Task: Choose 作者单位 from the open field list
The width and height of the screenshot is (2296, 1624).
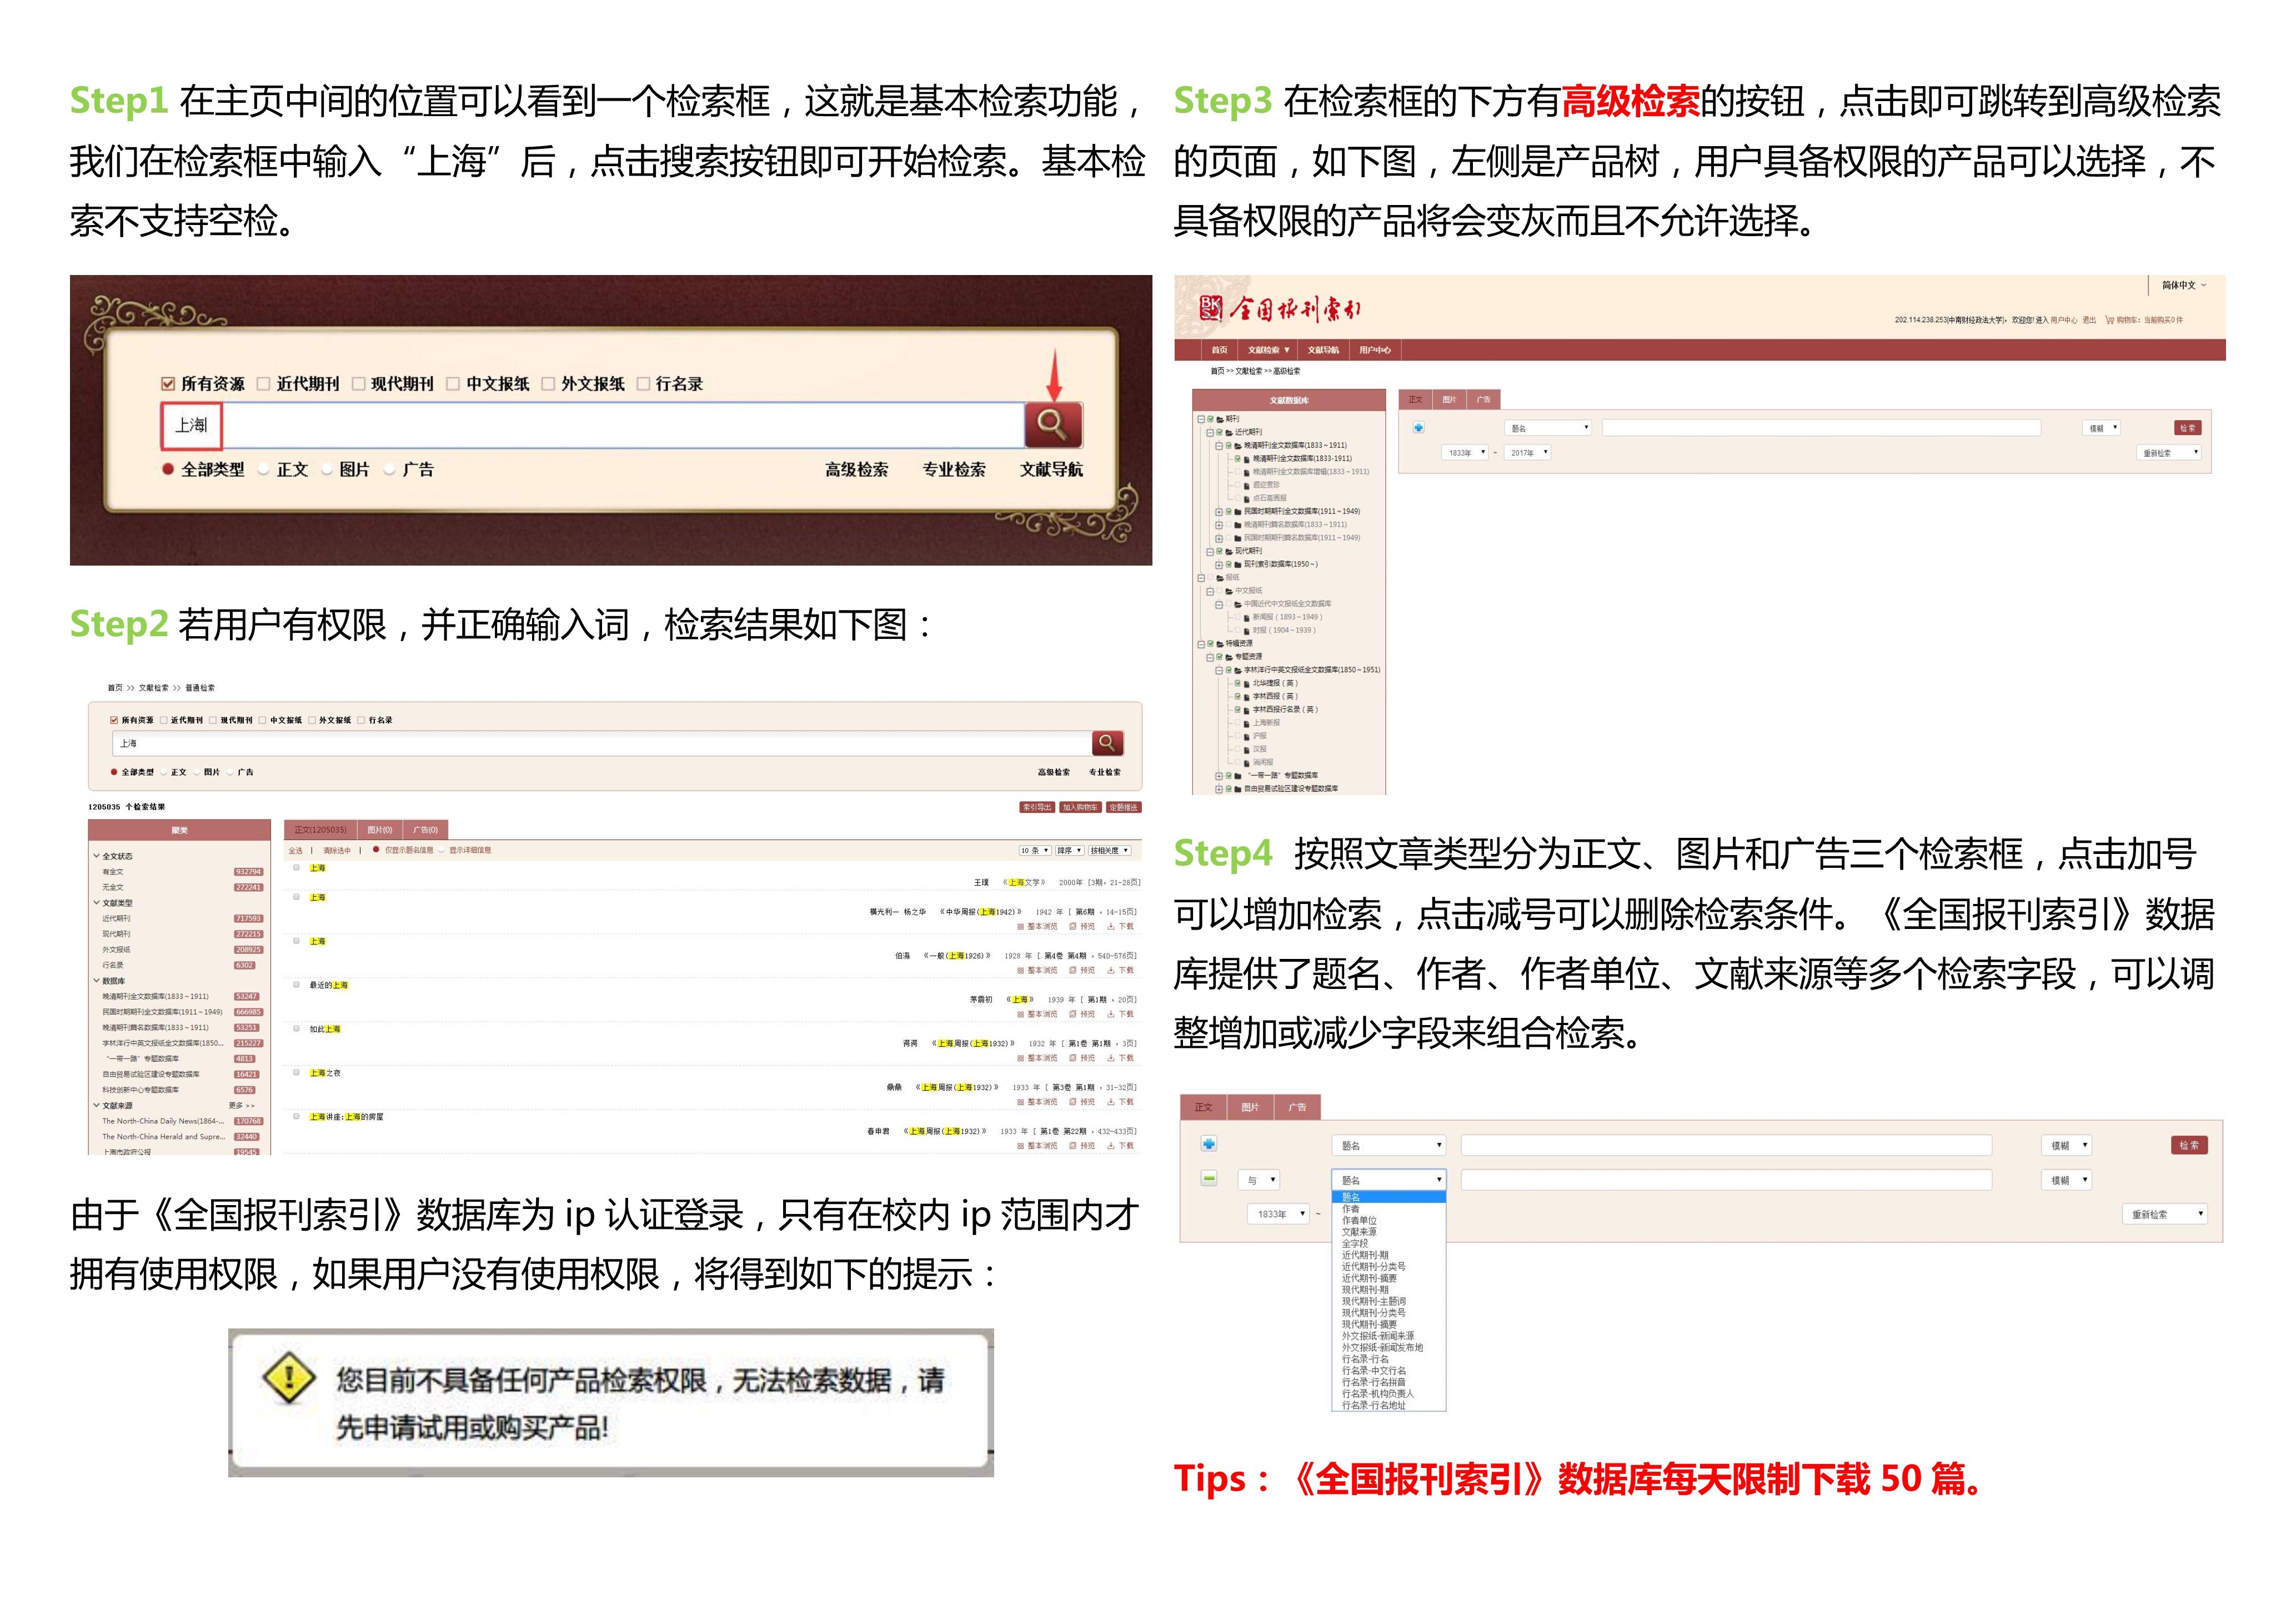Action: tap(1388, 1220)
